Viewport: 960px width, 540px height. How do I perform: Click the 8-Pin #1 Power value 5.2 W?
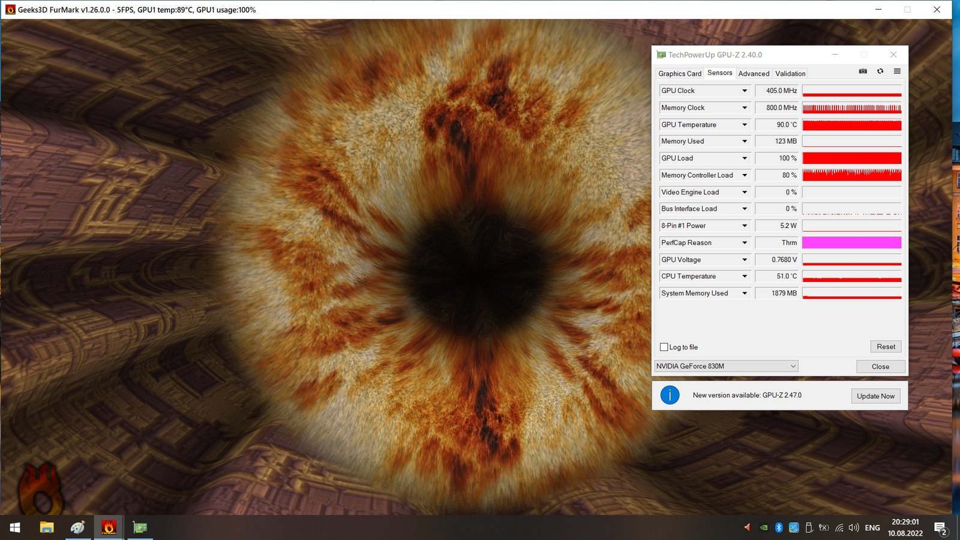click(776, 226)
